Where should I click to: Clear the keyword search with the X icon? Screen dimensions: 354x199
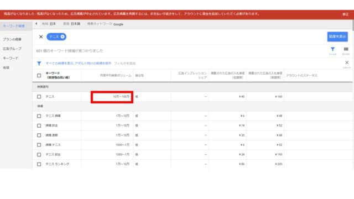41,37
